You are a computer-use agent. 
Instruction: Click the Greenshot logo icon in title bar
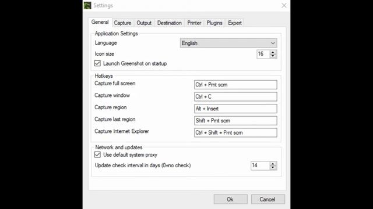tap(87, 5)
